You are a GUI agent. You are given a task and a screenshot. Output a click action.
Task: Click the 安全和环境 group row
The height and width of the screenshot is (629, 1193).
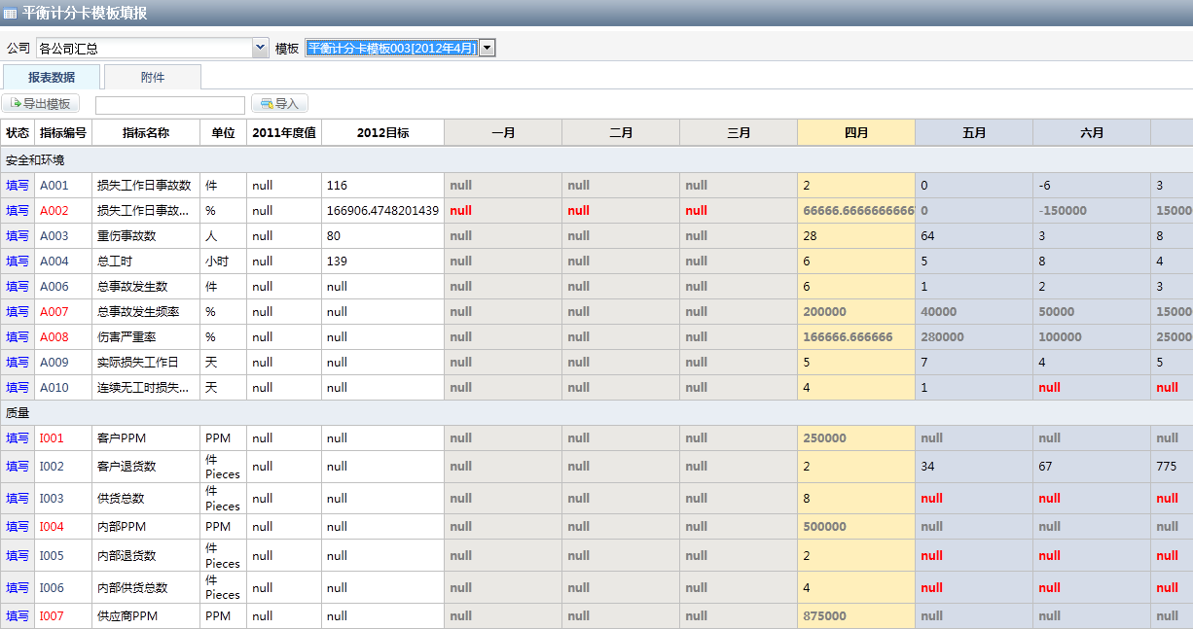coord(35,160)
